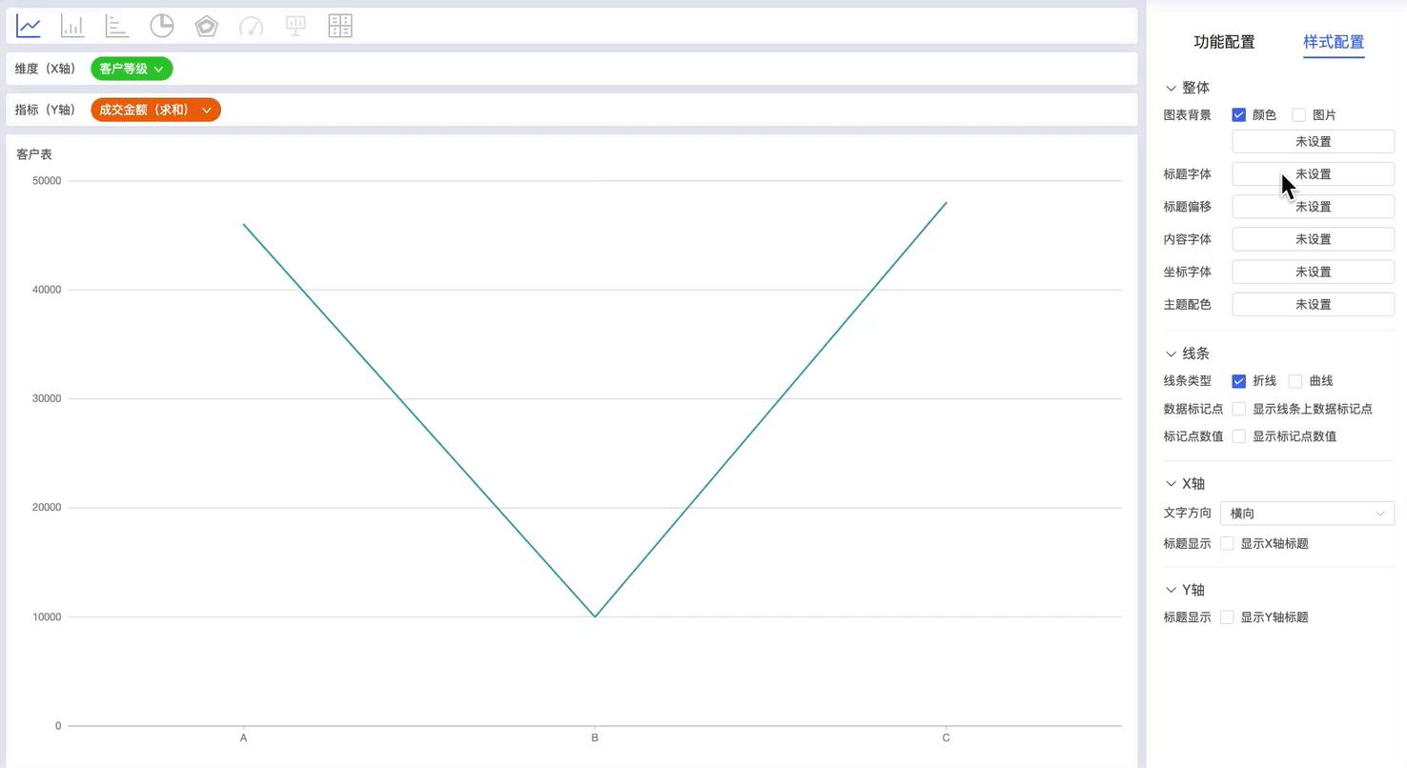Viewport: 1407px width, 768px height.
Task: Click the Y-axis value 50000
Action: tap(47, 181)
